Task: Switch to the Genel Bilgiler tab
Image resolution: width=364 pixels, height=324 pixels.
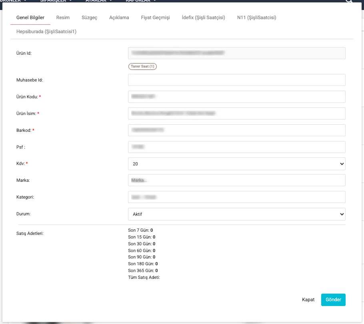Action: [30, 18]
